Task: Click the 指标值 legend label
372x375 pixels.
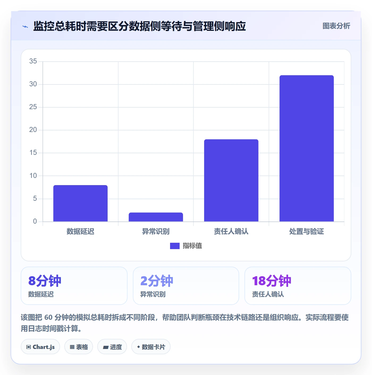Action: pyautogui.click(x=192, y=246)
